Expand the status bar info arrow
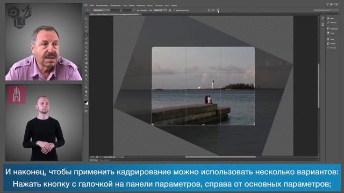 (122, 157)
